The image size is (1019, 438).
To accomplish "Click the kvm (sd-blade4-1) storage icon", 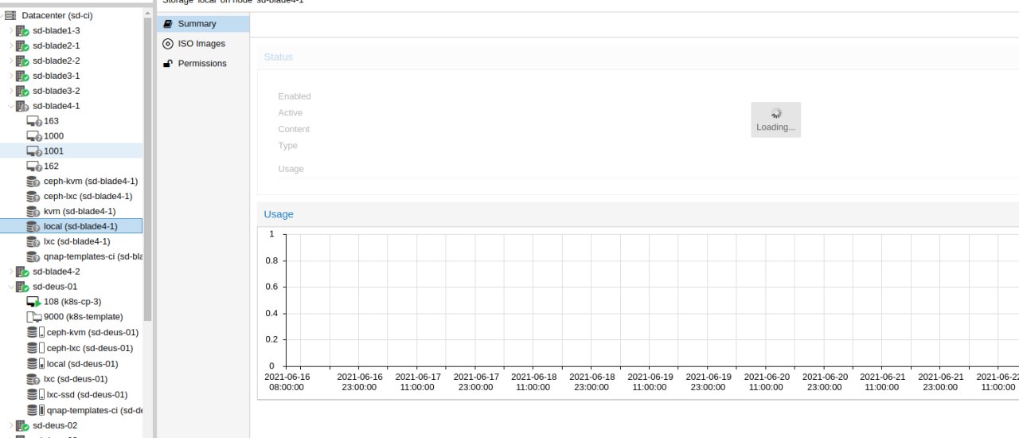I will (33, 211).
